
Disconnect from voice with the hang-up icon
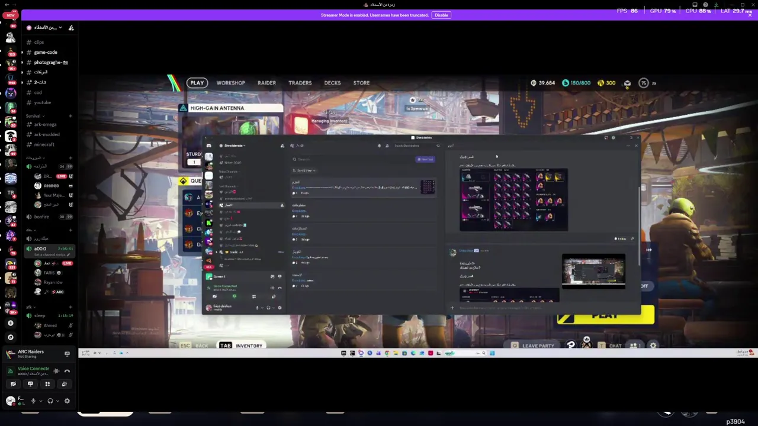[x=67, y=371]
